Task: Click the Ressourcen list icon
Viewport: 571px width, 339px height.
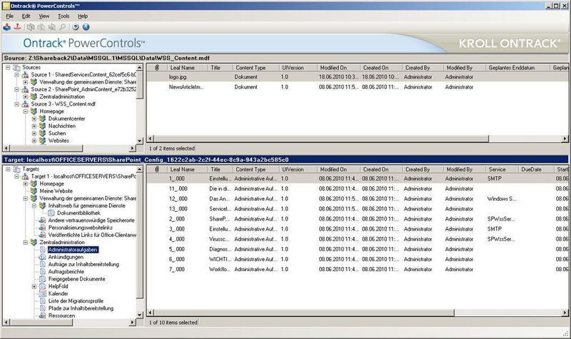Action: pos(43,315)
